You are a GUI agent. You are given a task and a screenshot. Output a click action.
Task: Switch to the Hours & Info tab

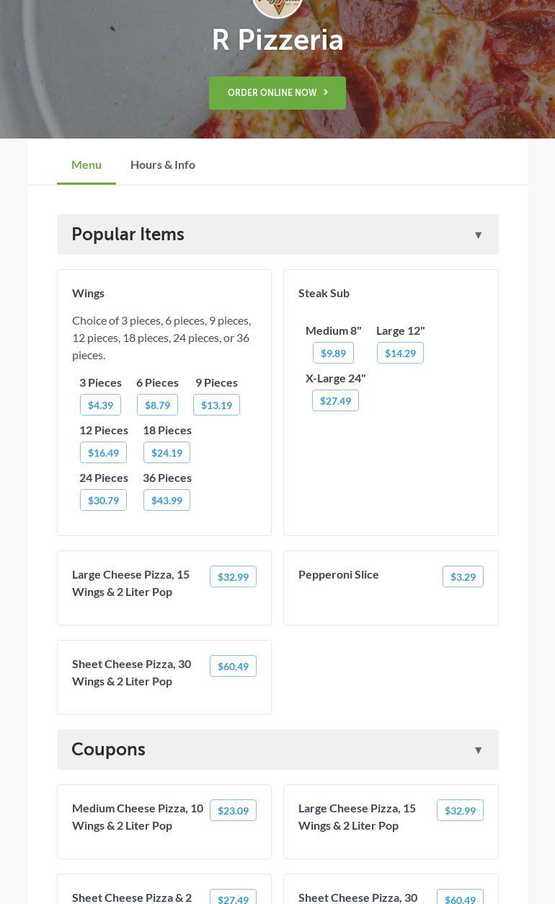pyautogui.click(x=163, y=164)
